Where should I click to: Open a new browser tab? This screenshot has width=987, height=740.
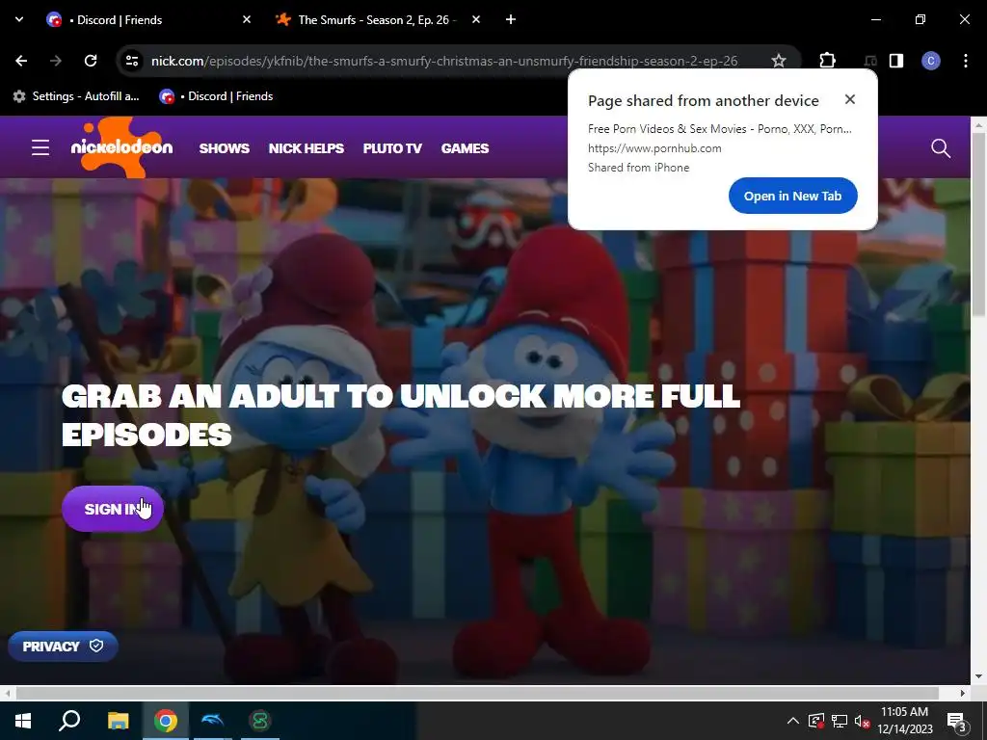coord(511,19)
